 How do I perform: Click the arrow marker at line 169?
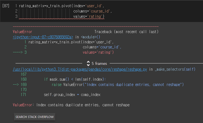coord(16,85)
